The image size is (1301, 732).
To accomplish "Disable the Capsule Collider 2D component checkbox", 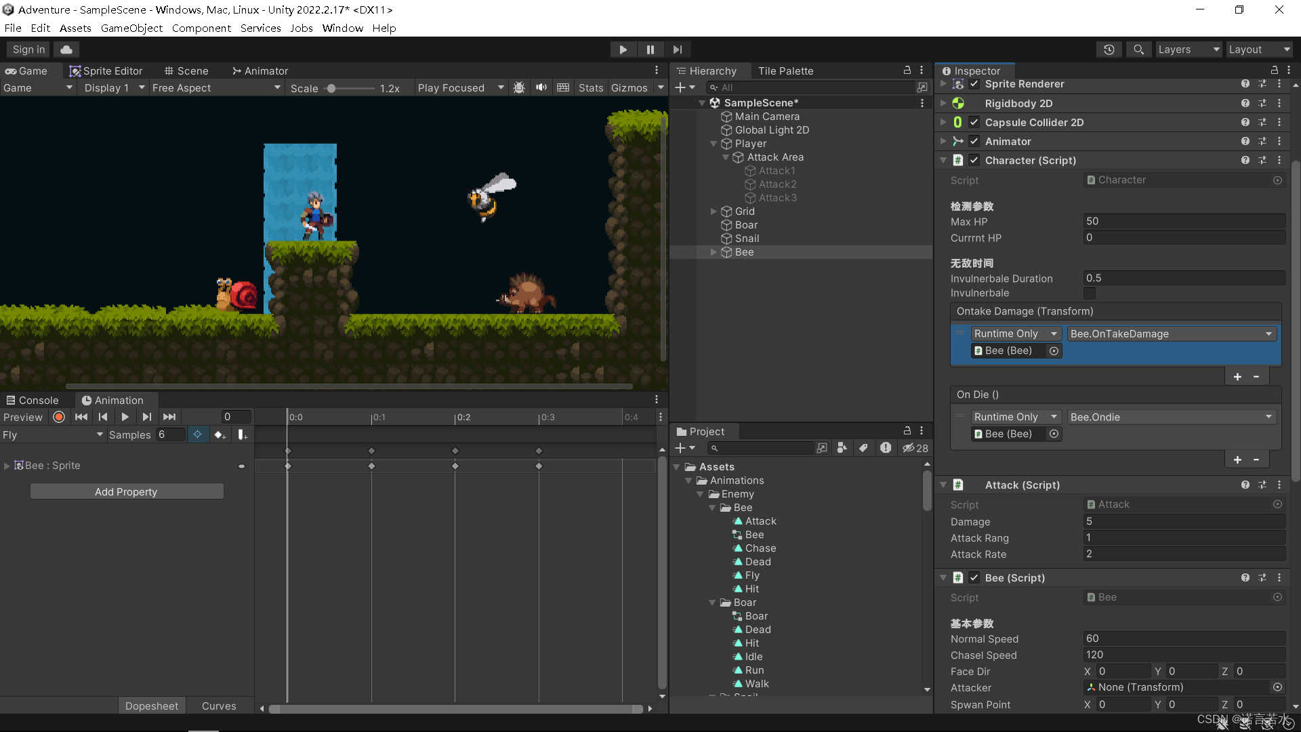I will 974,122.
